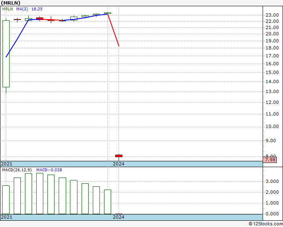Click the (MRLN) chart title
This screenshot has height=227, width=283.
click(x=11, y=3)
